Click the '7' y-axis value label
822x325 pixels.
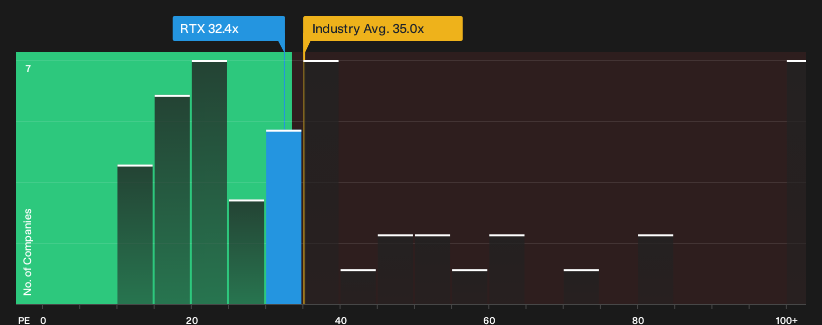[x=28, y=68]
